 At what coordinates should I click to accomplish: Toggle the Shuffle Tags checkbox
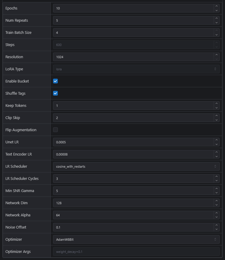[x=55, y=93]
